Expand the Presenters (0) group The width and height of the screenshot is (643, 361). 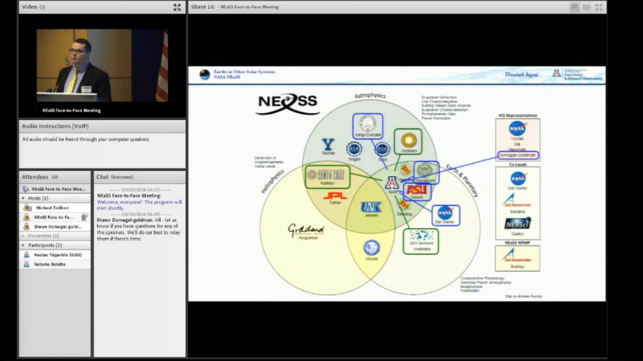pyautogui.click(x=23, y=236)
